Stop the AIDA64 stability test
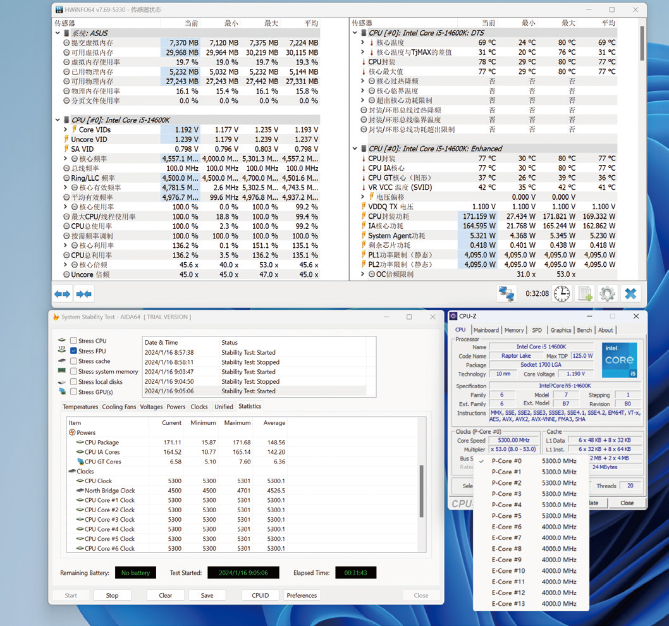 pos(112,595)
